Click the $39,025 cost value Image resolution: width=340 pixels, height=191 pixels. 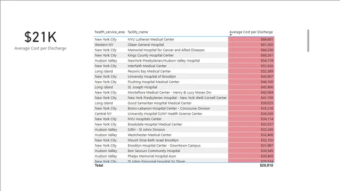pyautogui.click(x=267, y=103)
